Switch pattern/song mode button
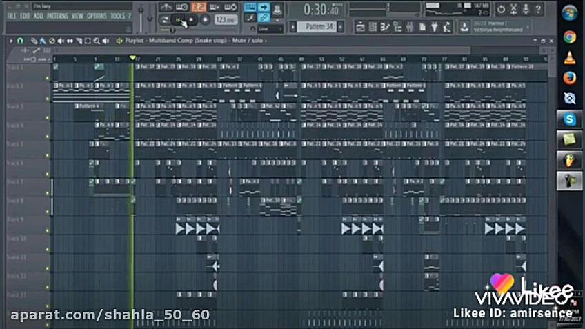Viewport: 585px width, 329px height. pos(164,20)
